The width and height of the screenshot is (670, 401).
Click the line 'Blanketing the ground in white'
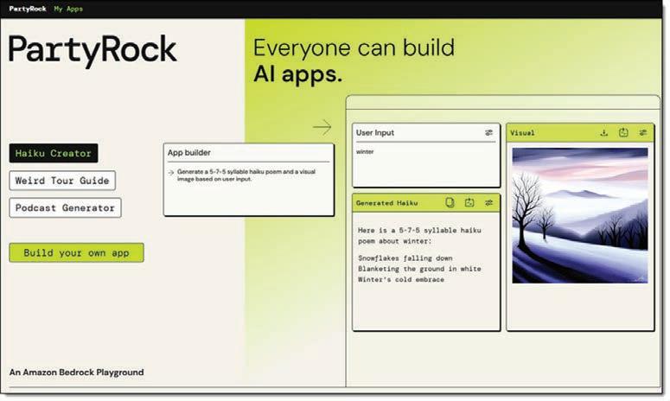click(x=419, y=269)
